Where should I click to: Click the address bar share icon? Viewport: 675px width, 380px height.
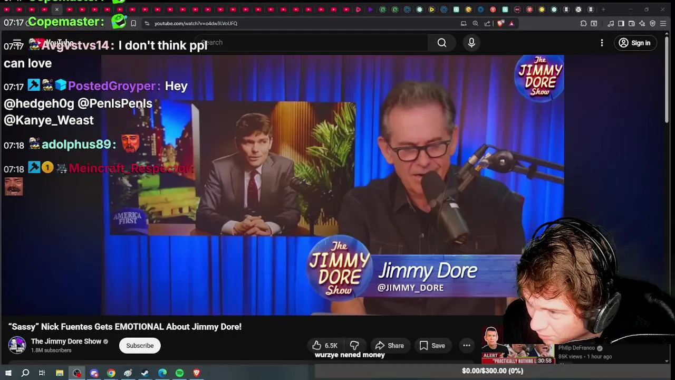click(488, 23)
